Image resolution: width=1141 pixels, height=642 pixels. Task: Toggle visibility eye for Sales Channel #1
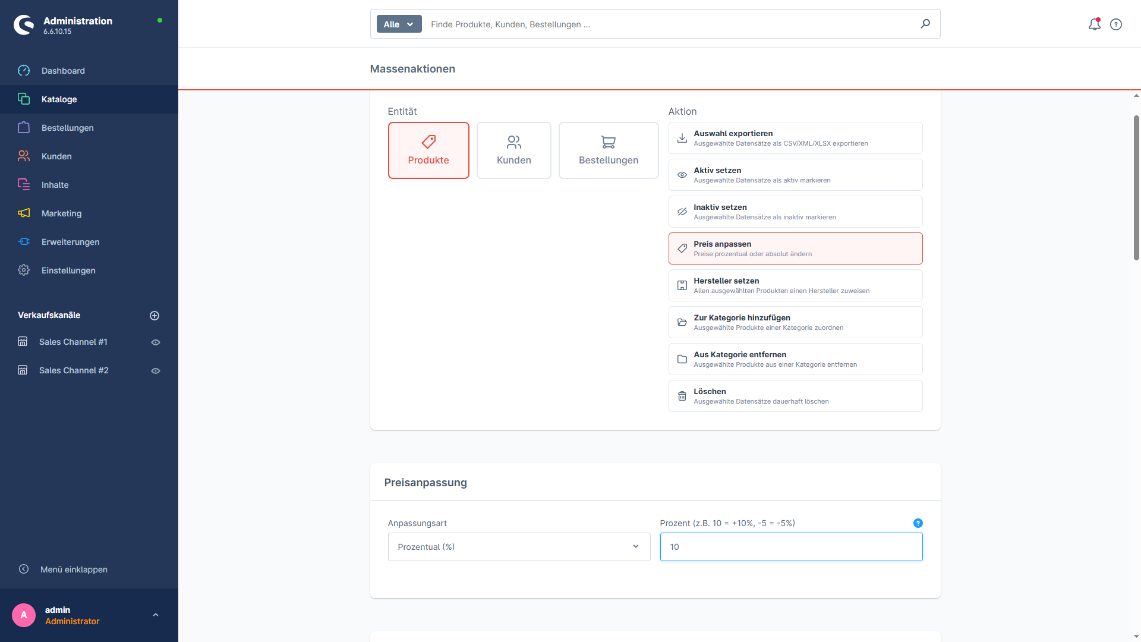156,342
